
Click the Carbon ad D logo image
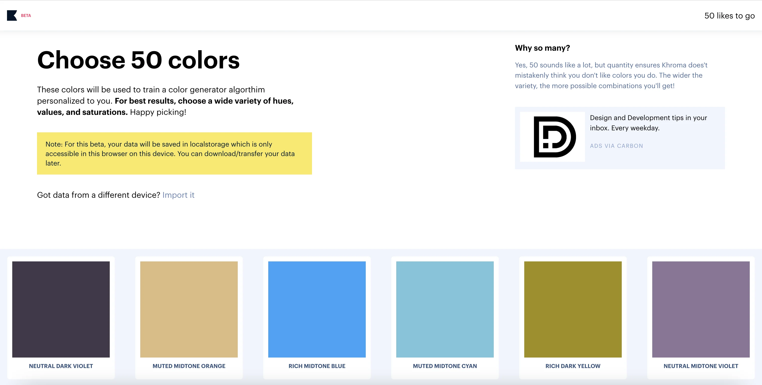(552, 137)
